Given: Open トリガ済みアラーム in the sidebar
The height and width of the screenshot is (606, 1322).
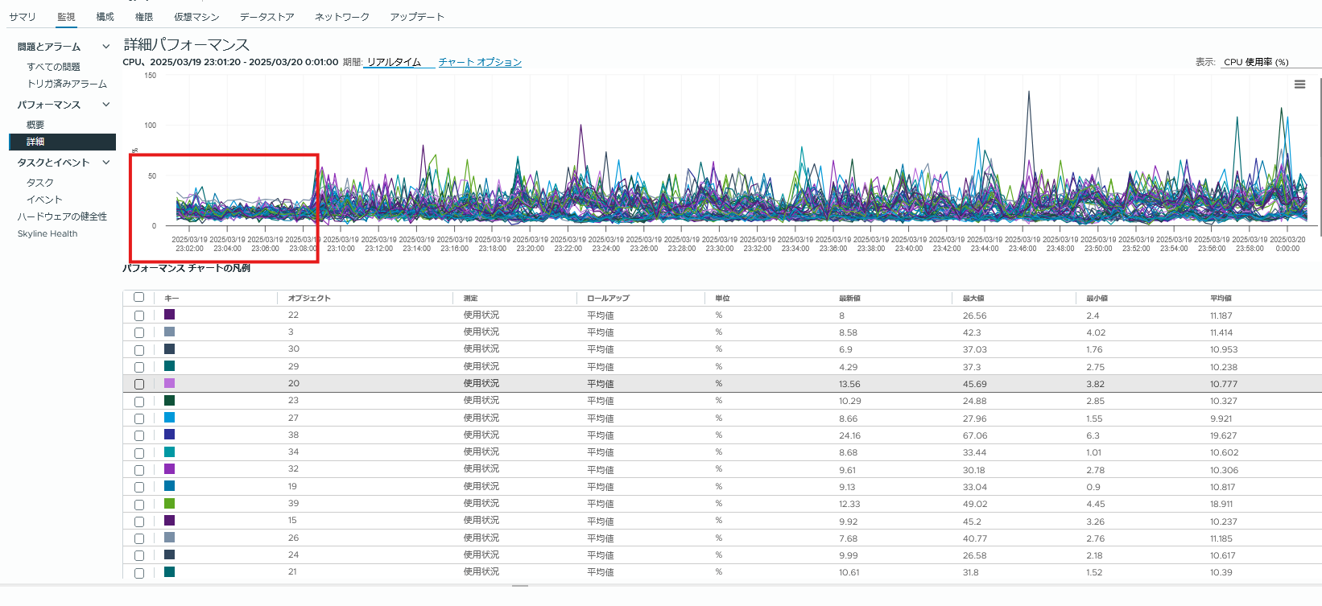Looking at the screenshot, I should point(67,84).
